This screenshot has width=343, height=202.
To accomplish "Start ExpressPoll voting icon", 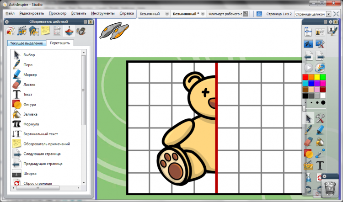I will point(320,68).
